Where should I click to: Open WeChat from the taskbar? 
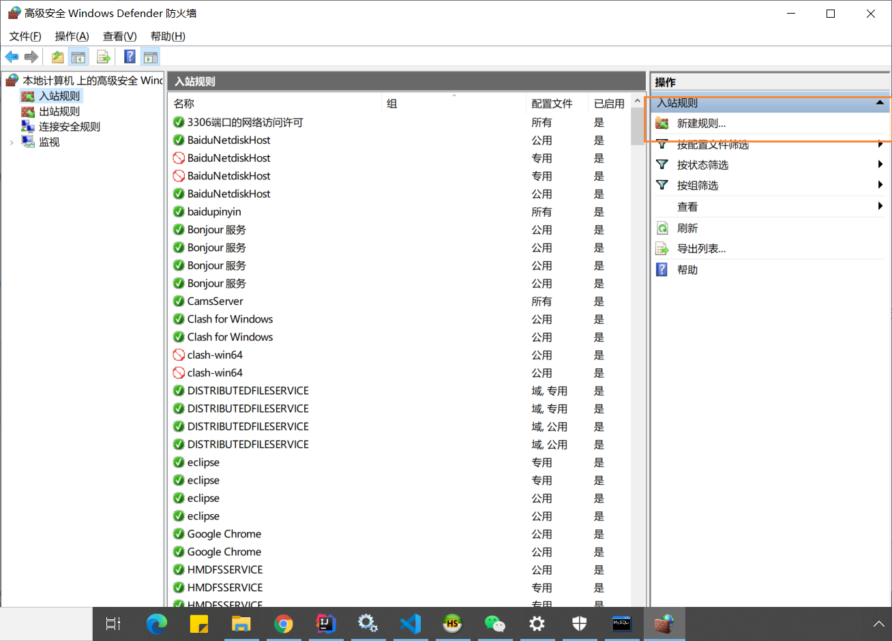click(x=494, y=624)
